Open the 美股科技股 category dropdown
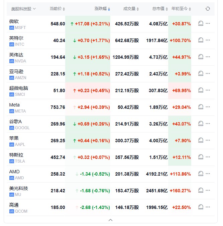Image resolution: width=223 pixels, height=226 pixels. pyautogui.click(x=23, y=9)
